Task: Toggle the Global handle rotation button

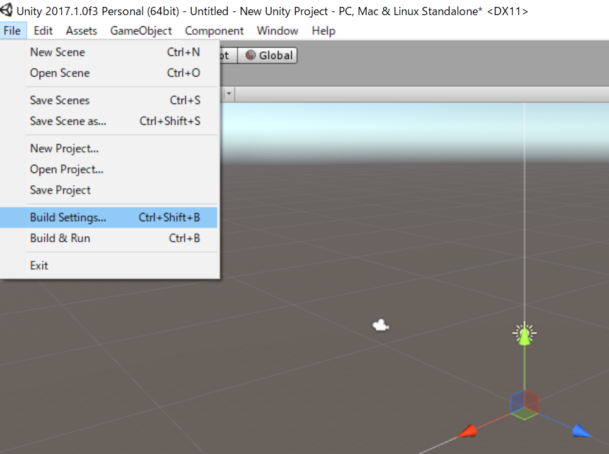Action: click(267, 55)
